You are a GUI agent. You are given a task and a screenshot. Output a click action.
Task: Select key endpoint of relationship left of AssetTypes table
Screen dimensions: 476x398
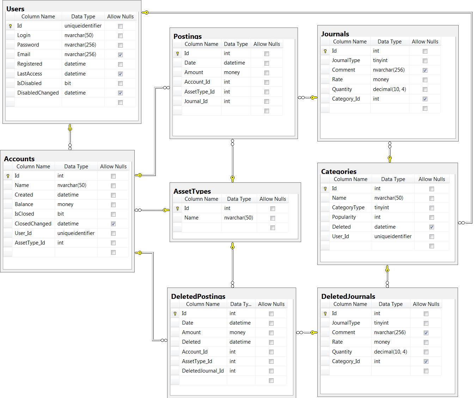(166, 210)
